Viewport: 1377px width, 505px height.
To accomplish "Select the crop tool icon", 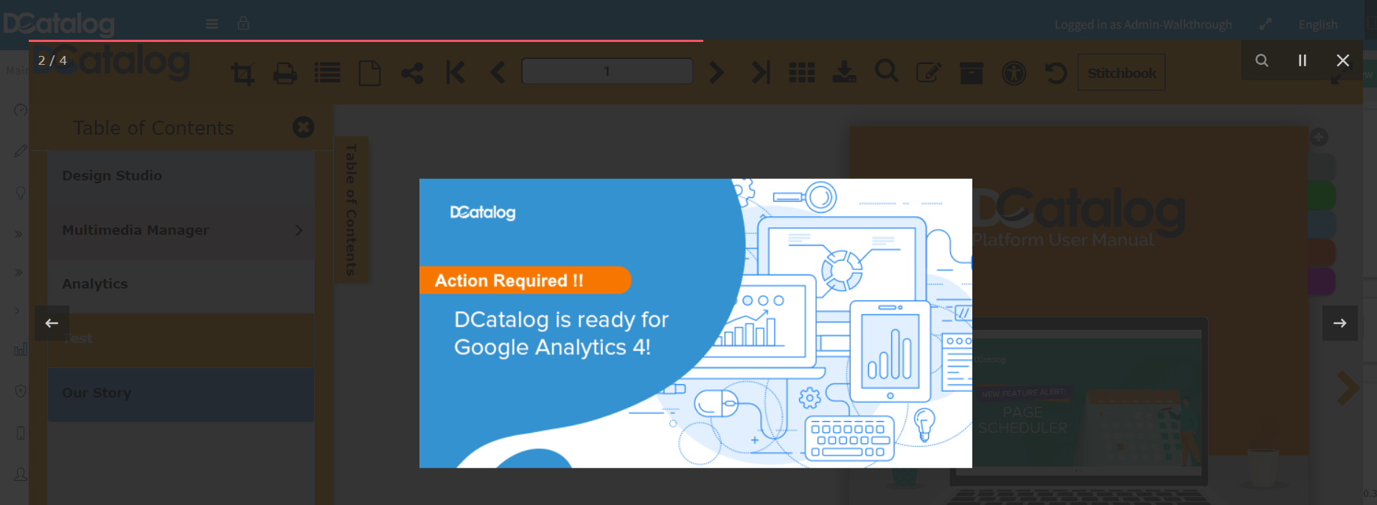I will pos(242,73).
